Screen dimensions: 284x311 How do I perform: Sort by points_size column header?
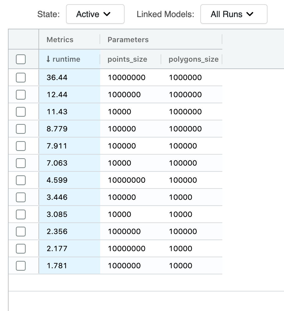(x=127, y=59)
